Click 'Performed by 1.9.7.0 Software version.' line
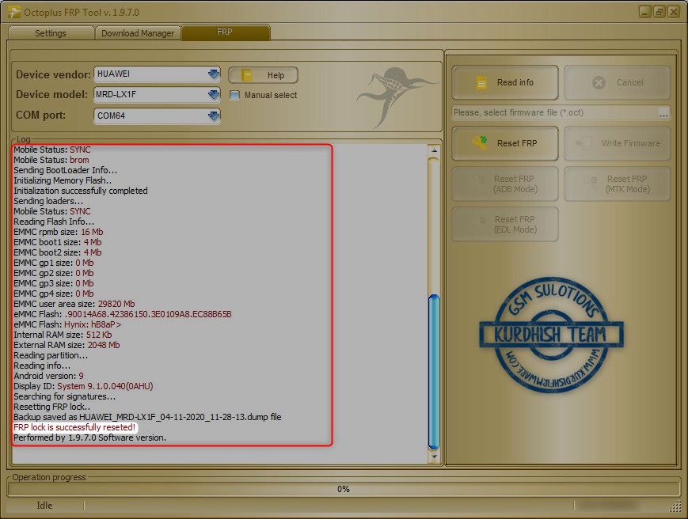The height and width of the screenshot is (519, 688). [90, 438]
